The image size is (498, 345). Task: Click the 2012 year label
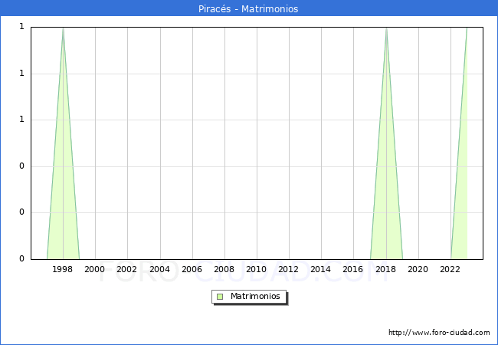pos(289,269)
